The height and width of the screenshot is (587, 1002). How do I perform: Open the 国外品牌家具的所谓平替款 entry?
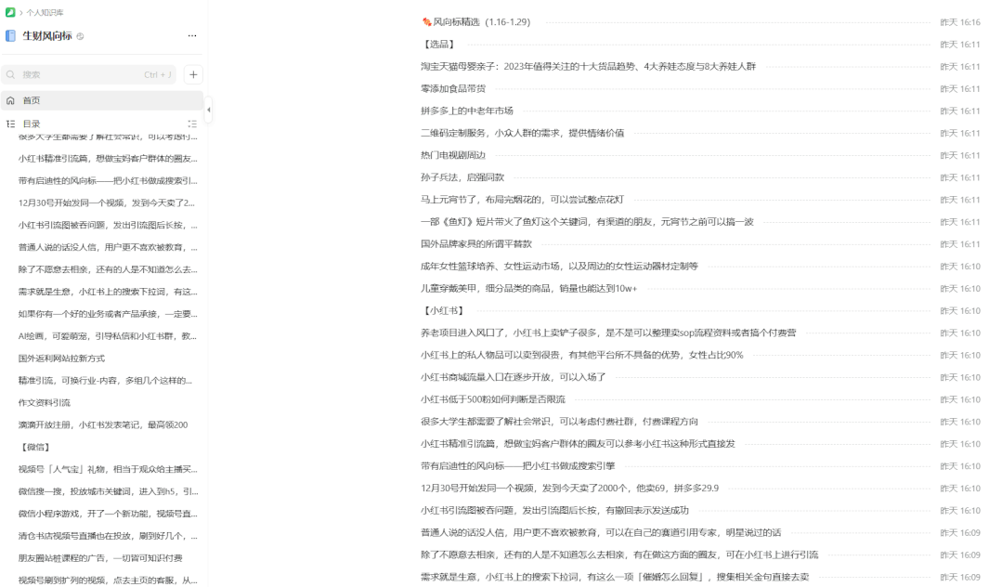click(x=476, y=244)
